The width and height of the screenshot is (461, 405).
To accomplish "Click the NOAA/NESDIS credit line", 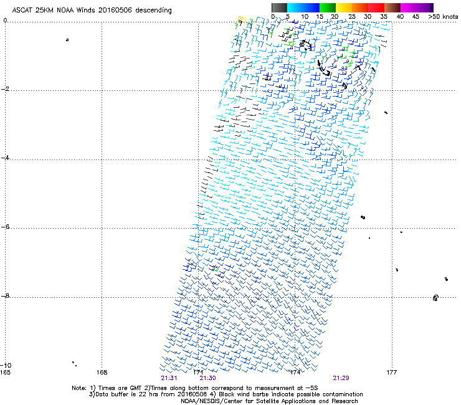I will [269, 401].
